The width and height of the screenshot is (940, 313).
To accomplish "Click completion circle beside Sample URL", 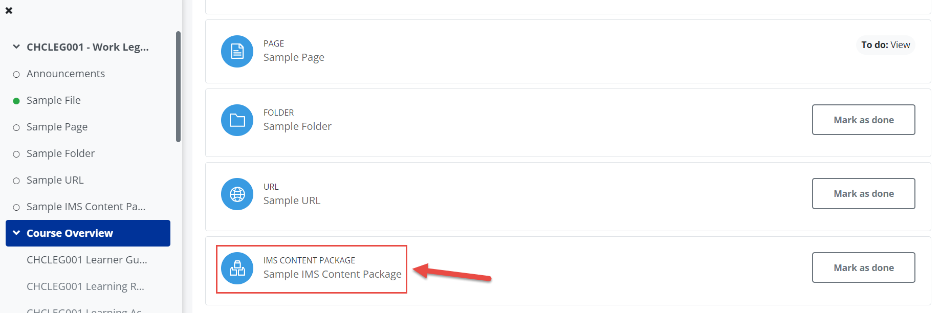I will point(16,181).
